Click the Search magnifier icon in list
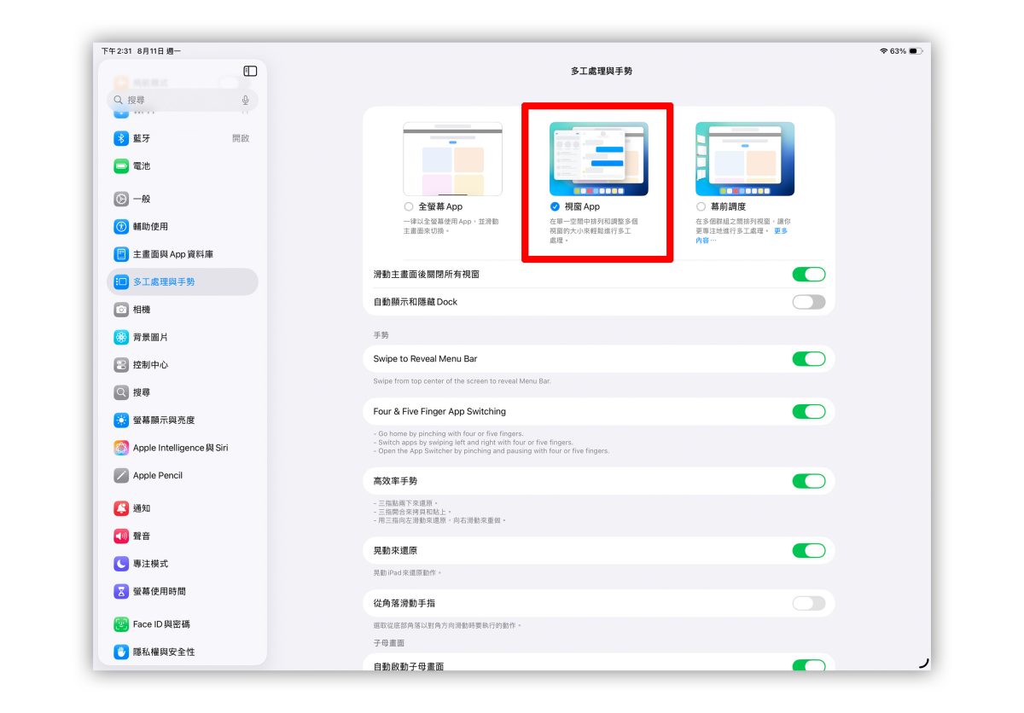1024x713 pixels. [x=121, y=392]
